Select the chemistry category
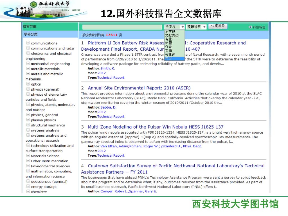Image resolution: width=288 pixels, height=216 pixels. click(39, 192)
